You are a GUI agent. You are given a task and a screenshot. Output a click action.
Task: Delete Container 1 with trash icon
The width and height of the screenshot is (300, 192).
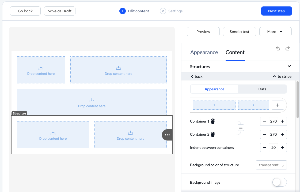tap(213, 121)
